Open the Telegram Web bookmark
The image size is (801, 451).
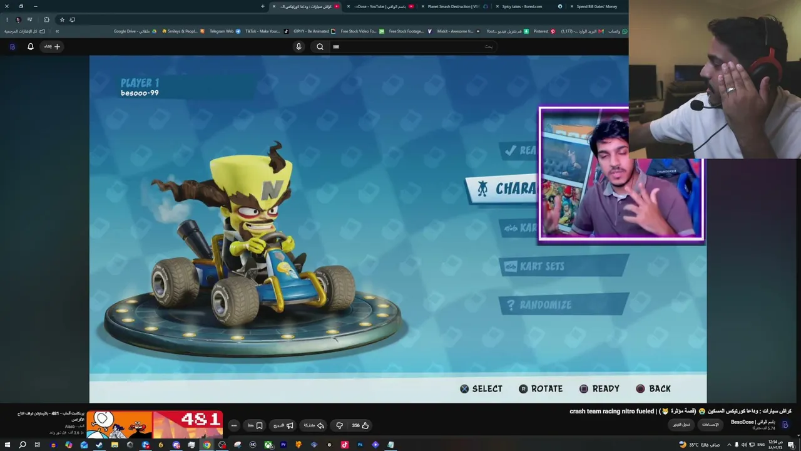(225, 31)
